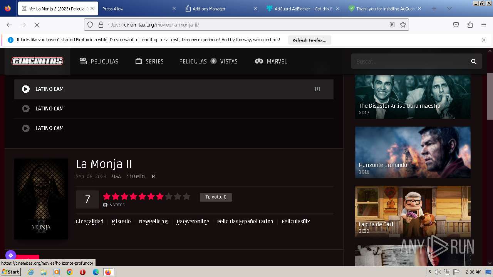Go back to the previous page
The width and height of the screenshot is (493, 277).
(x=9, y=25)
